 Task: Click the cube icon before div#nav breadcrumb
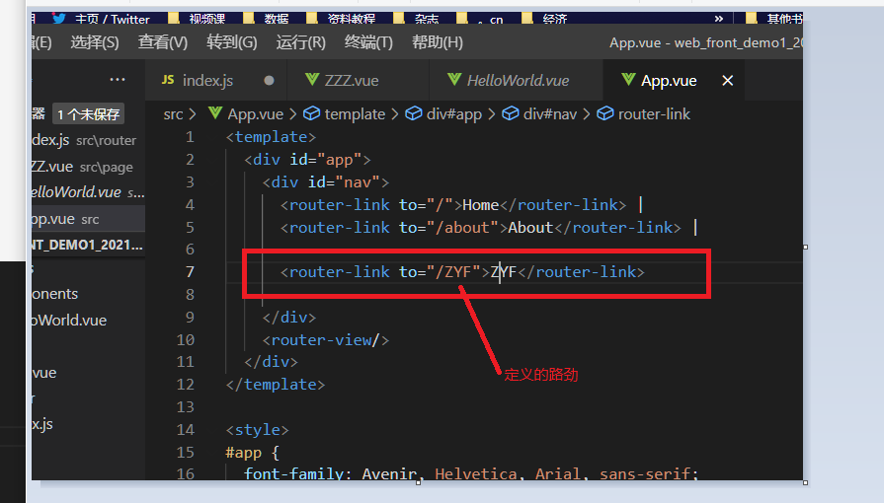[511, 113]
